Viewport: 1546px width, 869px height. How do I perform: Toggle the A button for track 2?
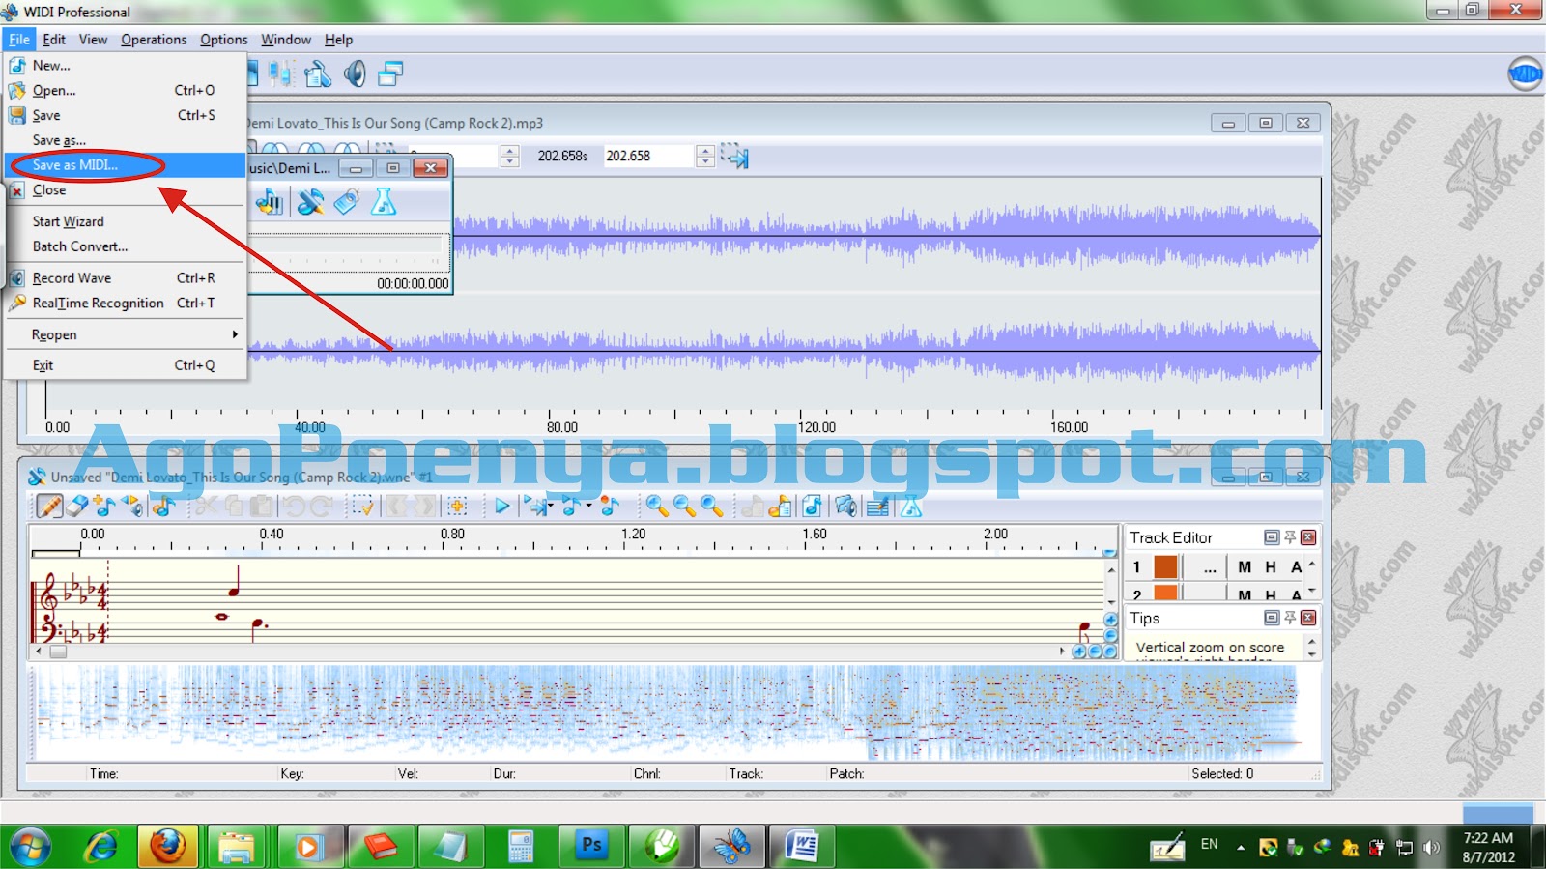coord(1296,594)
